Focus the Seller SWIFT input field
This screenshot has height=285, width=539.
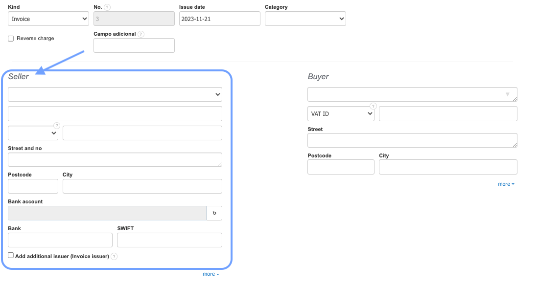(169, 240)
